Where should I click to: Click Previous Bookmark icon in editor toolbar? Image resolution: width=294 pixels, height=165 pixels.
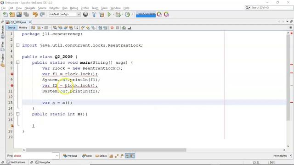[83, 27]
